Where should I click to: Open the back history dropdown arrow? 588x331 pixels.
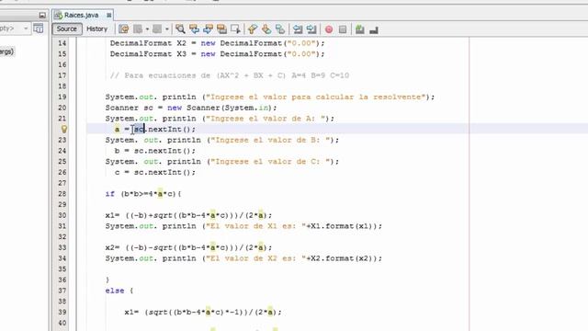pos(147,29)
